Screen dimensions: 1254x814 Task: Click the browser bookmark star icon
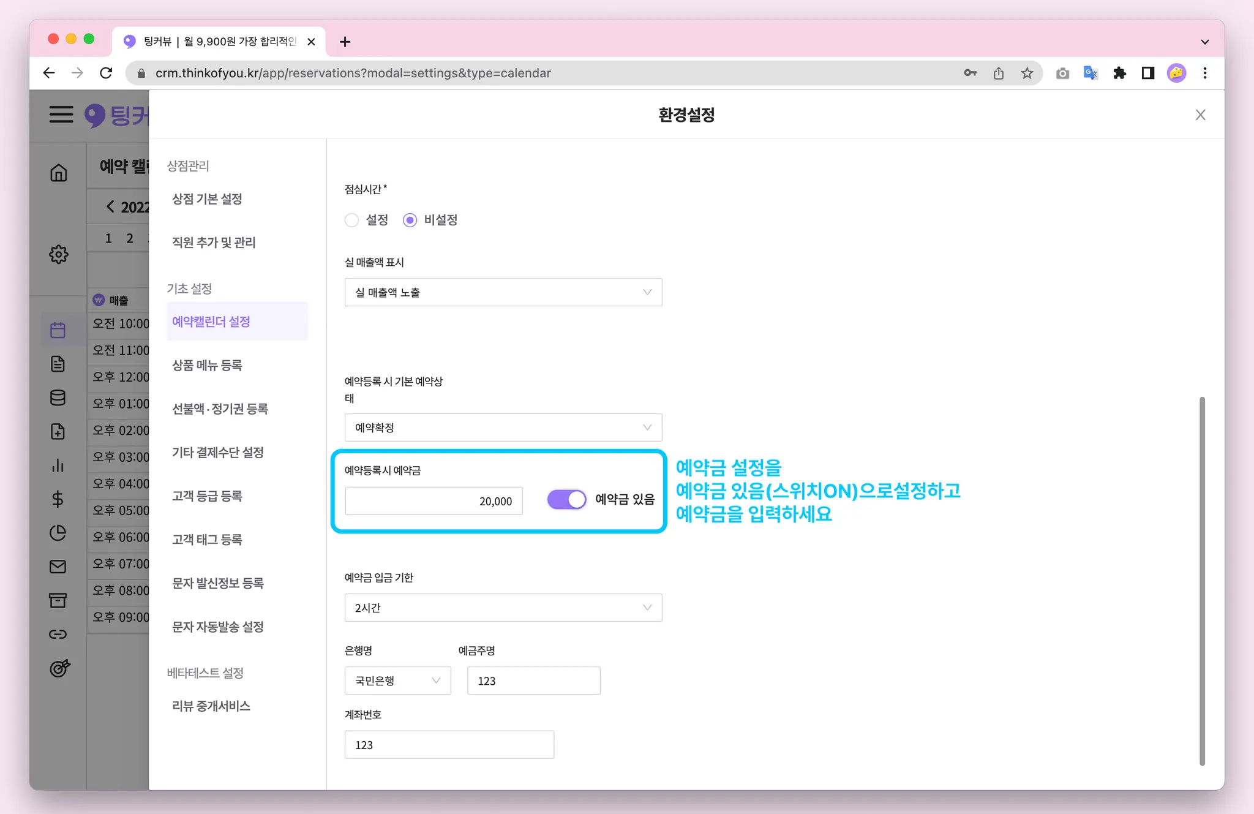(x=1027, y=73)
